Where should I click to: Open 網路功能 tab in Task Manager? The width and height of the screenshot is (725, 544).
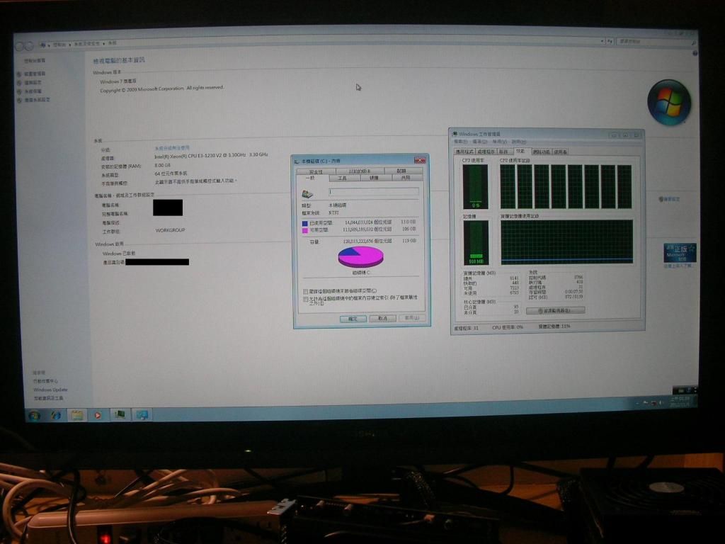click(x=541, y=152)
